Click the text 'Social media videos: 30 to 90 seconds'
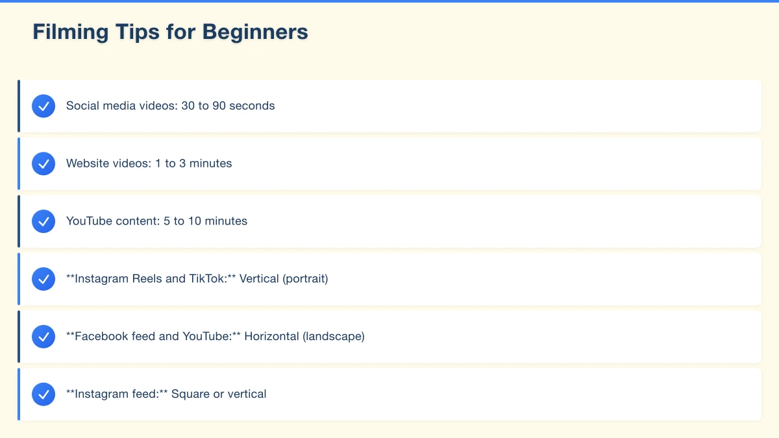Viewport: 779px width, 438px height. tap(170, 106)
